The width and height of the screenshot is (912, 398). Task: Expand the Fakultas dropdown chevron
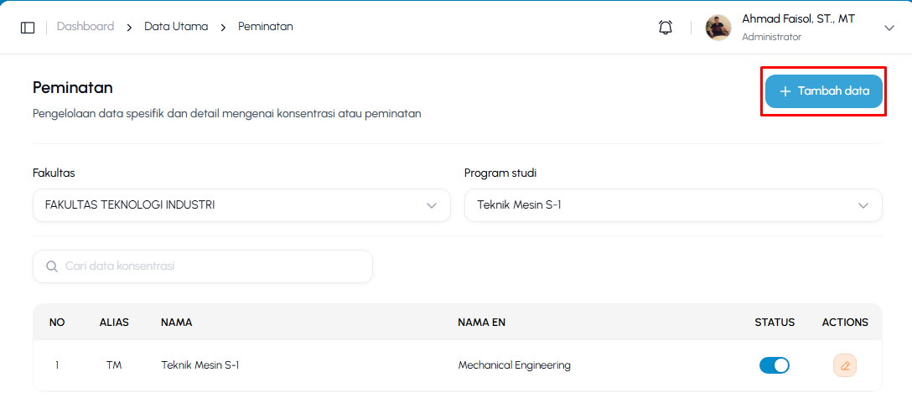(x=432, y=205)
